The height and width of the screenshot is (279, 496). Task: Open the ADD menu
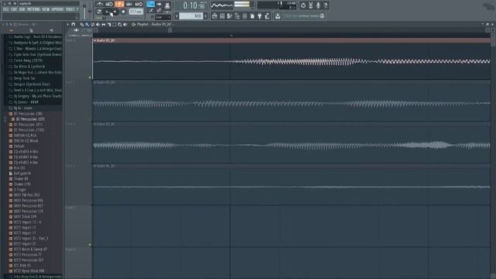[x=22, y=9]
